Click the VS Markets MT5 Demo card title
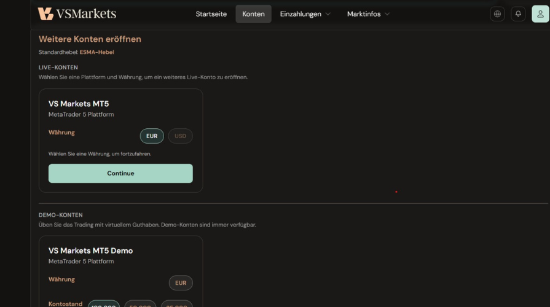The height and width of the screenshot is (307, 550). (x=90, y=251)
